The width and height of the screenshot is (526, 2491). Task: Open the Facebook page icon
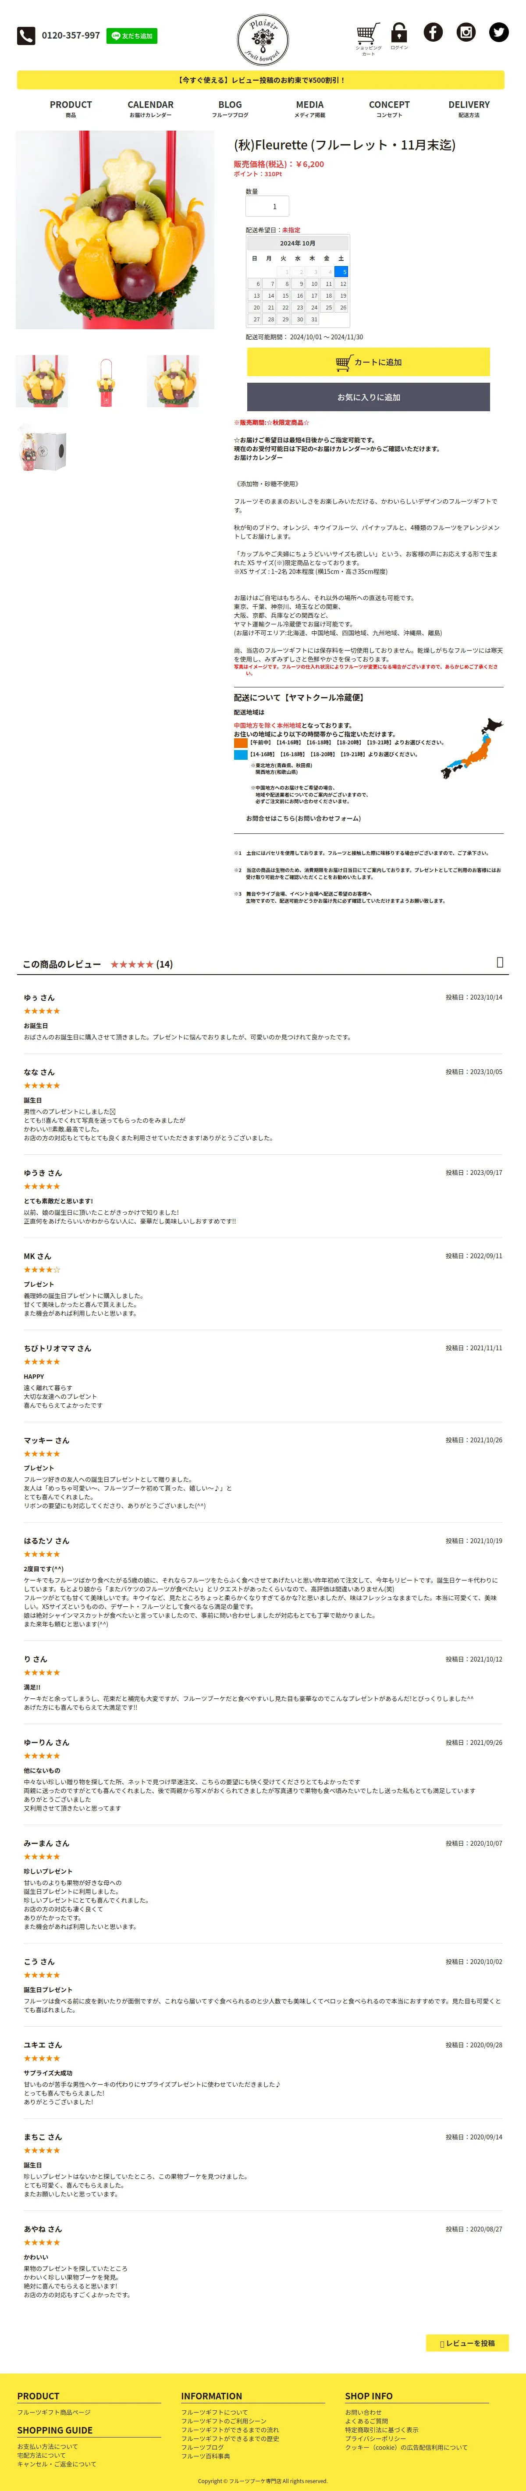click(x=433, y=32)
